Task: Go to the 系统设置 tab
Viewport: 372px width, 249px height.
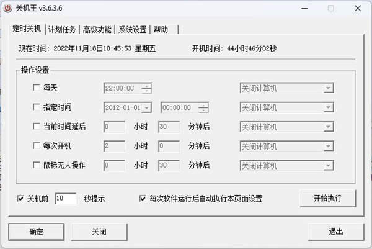Action: point(133,29)
